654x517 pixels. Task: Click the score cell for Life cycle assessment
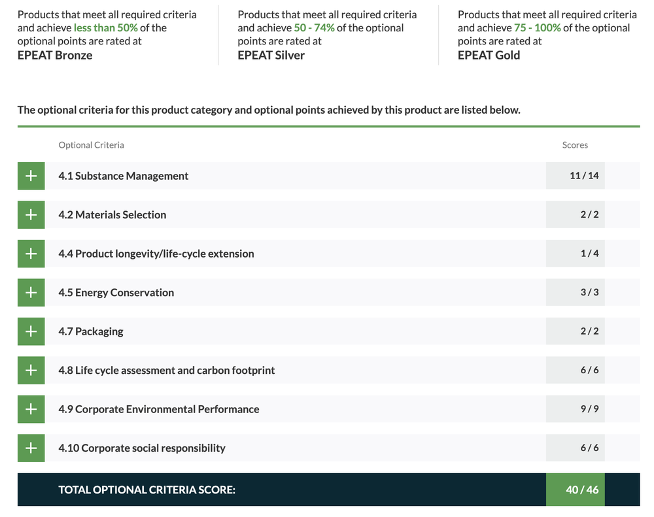[575, 370]
